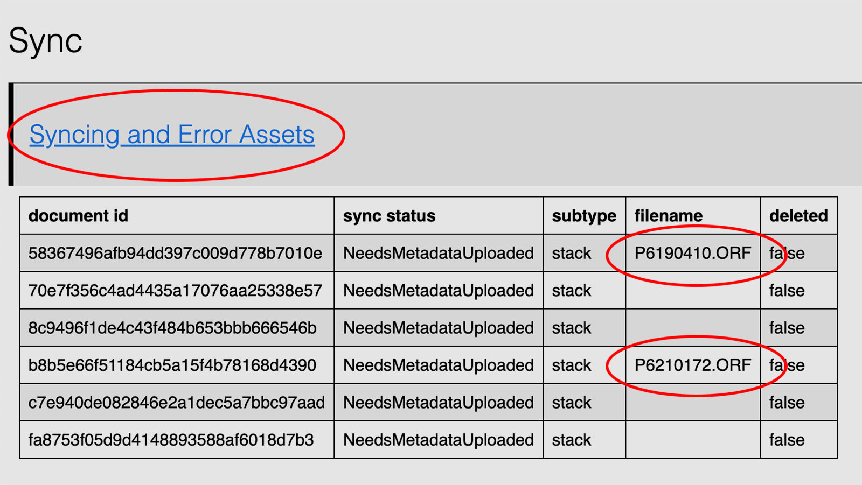Select document id fa8753f05d9d4148893588af6018d7b3
Viewport: 862px width, 485px height.
coord(171,440)
